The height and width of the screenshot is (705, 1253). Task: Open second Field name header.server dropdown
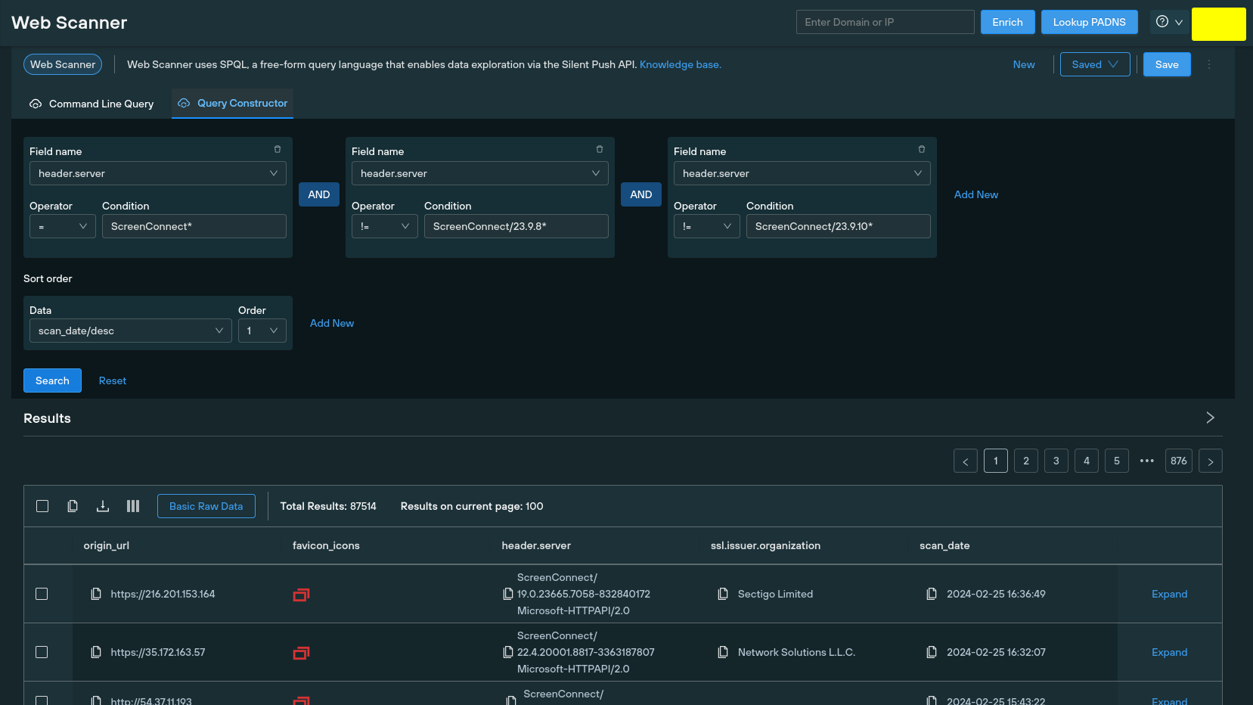tap(480, 173)
